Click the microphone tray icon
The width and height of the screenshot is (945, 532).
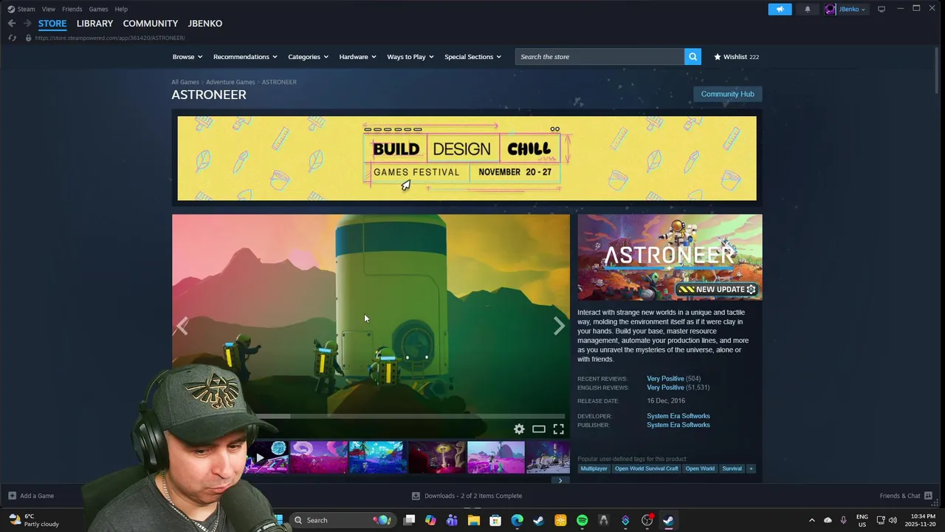(843, 520)
